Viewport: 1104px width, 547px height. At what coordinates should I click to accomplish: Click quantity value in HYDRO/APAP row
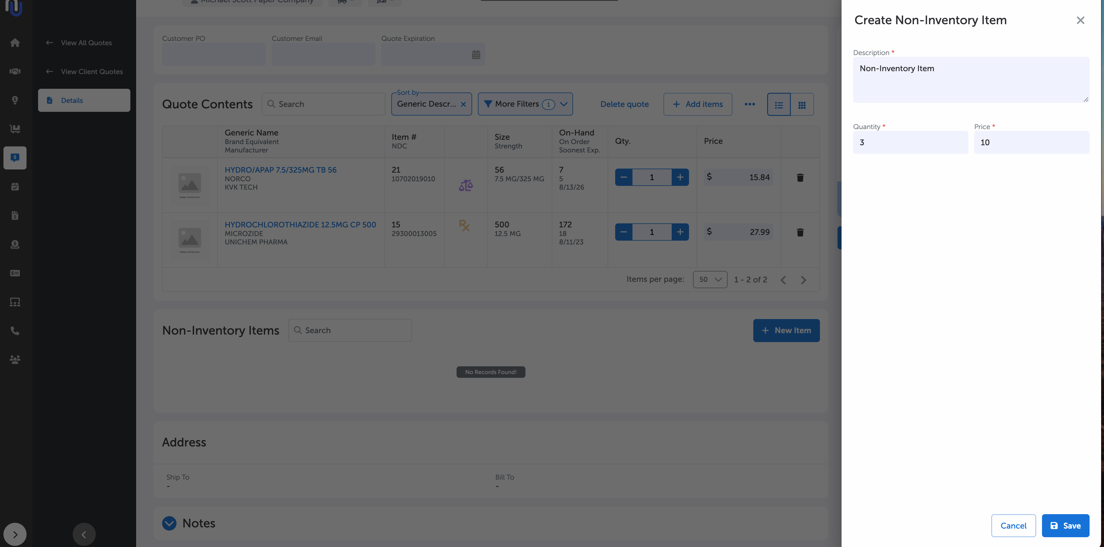652,177
